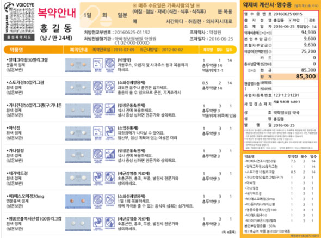Click the (비염약) category label
This screenshot has width=321, height=238.
click(x=124, y=60)
